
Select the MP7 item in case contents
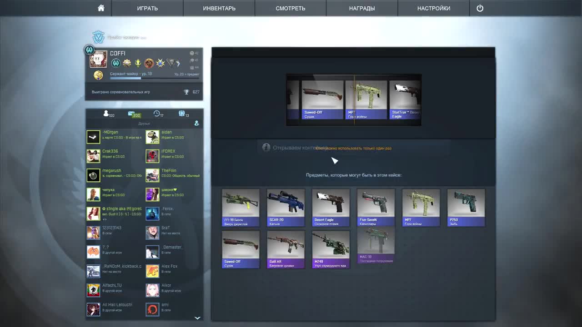point(421,208)
